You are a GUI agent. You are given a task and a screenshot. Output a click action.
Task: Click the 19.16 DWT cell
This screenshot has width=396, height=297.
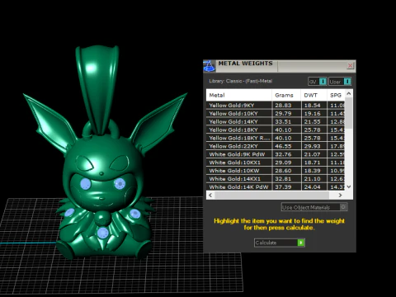[x=313, y=113]
